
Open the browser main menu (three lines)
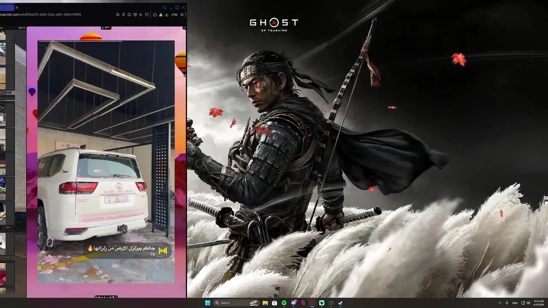point(182,15)
